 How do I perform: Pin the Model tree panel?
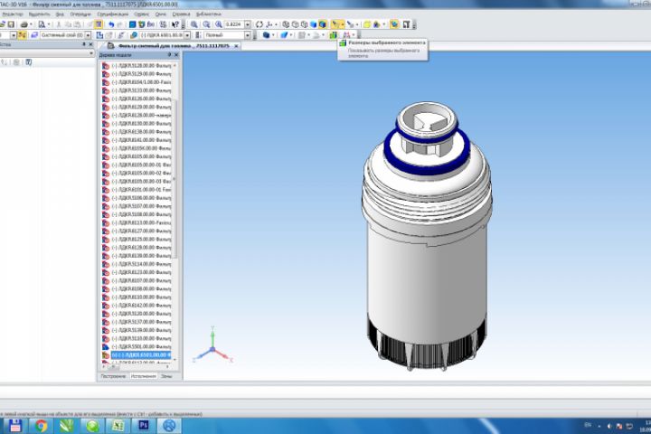click(x=169, y=55)
